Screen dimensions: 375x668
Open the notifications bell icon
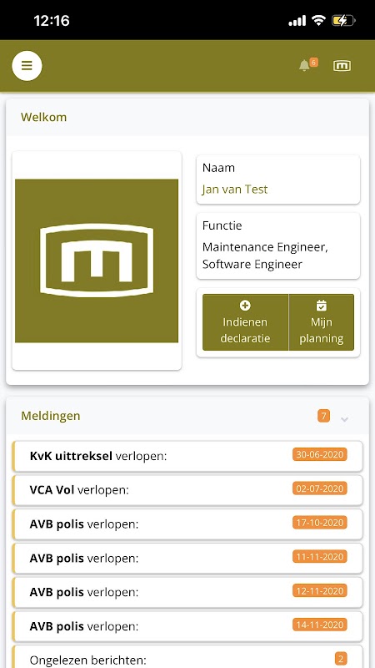(304, 66)
